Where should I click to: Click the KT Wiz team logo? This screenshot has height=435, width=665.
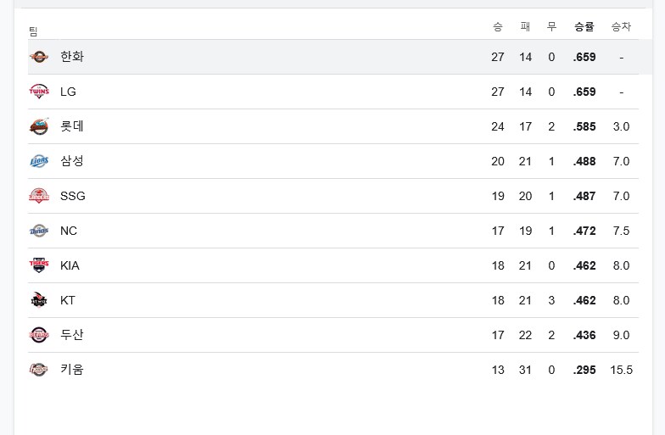(x=39, y=300)
